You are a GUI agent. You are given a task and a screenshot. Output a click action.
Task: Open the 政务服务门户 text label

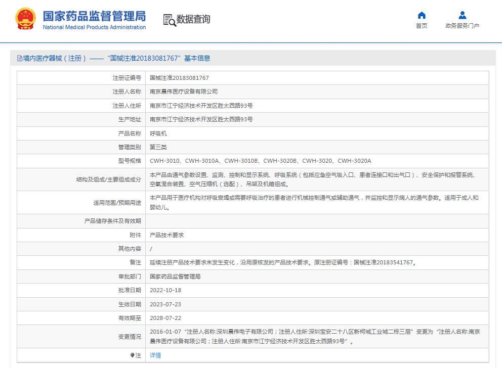tap(462, 26)
